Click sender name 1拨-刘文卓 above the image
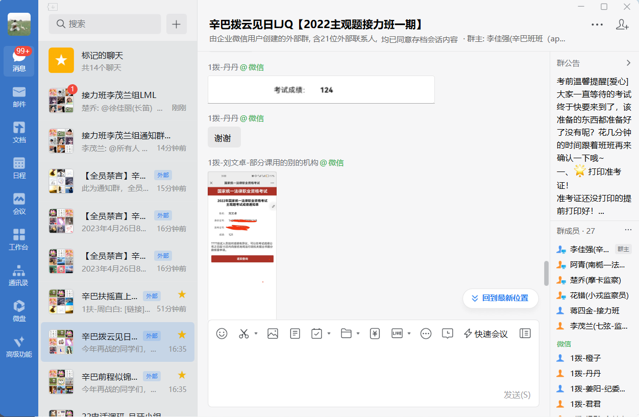This screenshot has height=417, width=639. click(x=263, y=162)
